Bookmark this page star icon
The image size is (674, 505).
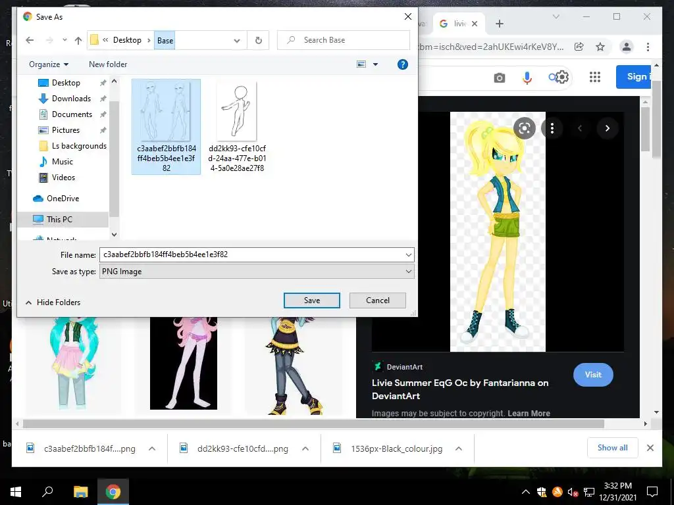[600, 47]
